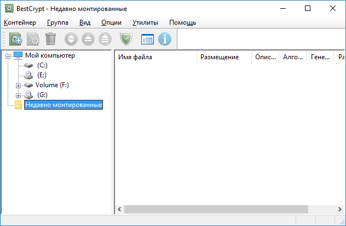The width and height of the screenshot is (346, 226).
Task: Sort by Имя файла column header
Action: 155,57
